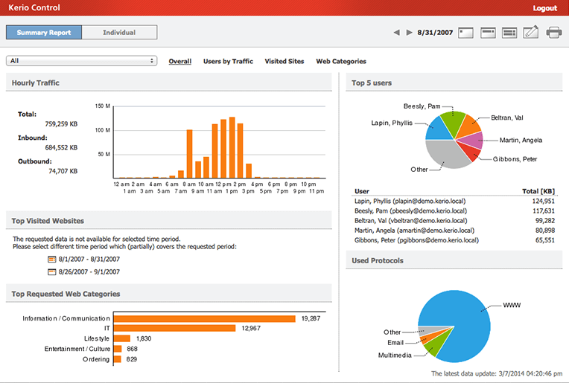Open the All users dropdown
The height and width of the screenshot is (383, 569).
[x=81, y=61]
